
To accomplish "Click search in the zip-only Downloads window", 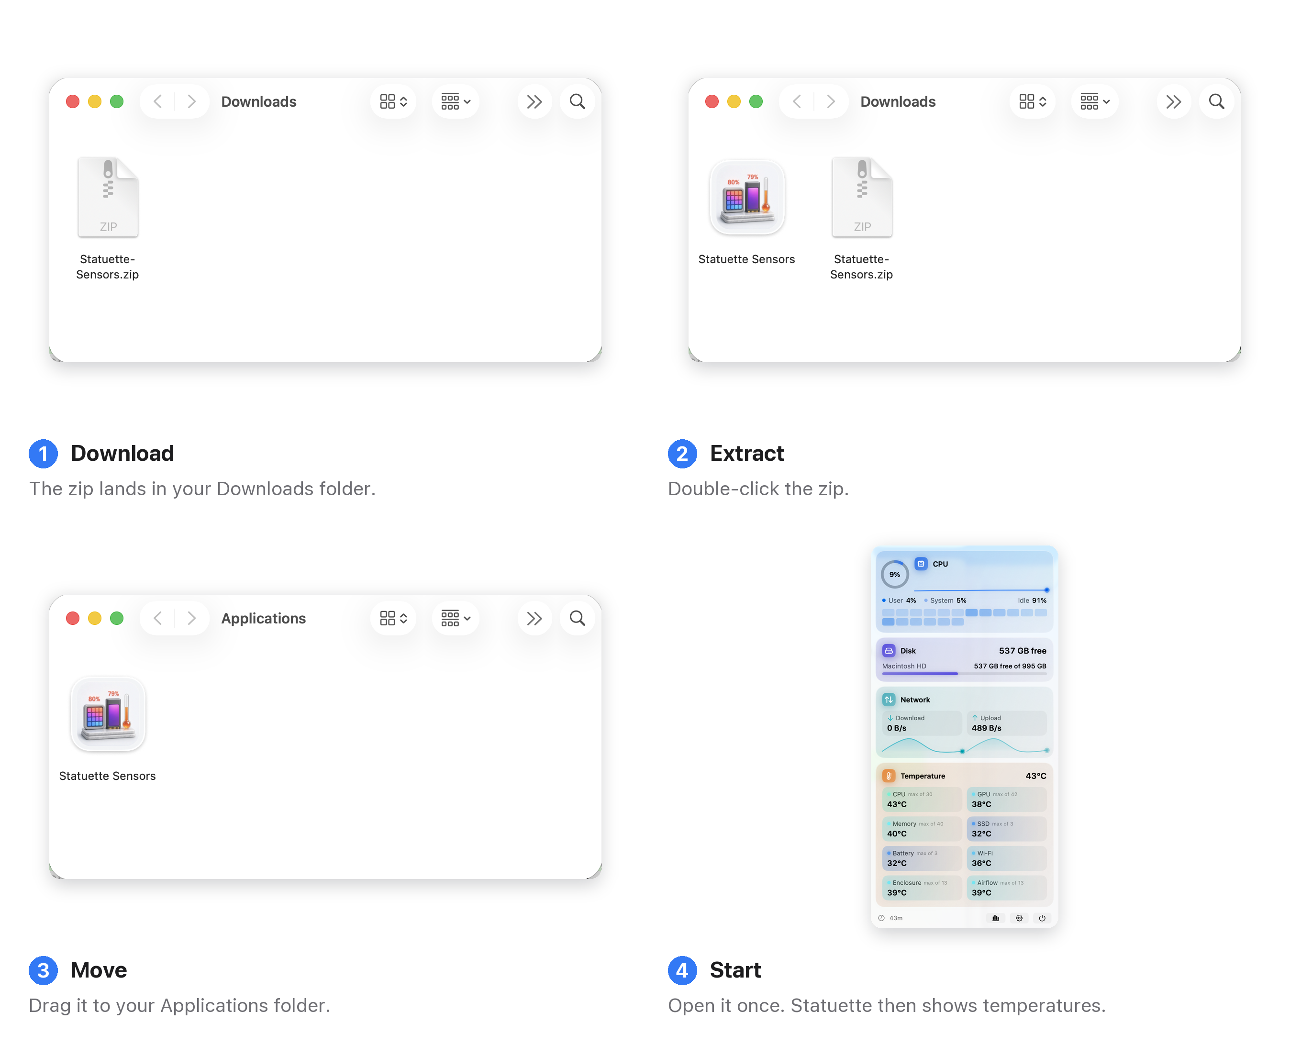I will (x=577, y=101).
